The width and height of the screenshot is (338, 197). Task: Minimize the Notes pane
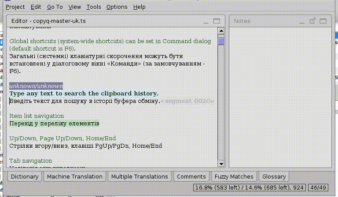coord(302,21)
